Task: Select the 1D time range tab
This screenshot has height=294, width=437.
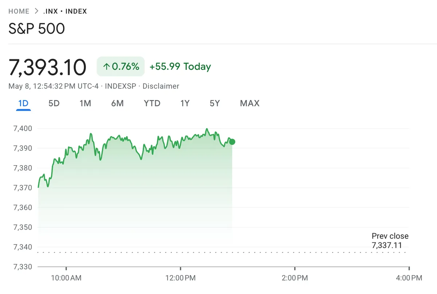Action: click(x=23, y=103)
